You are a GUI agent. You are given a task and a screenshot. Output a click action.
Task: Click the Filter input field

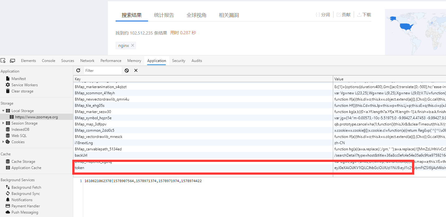103,70
